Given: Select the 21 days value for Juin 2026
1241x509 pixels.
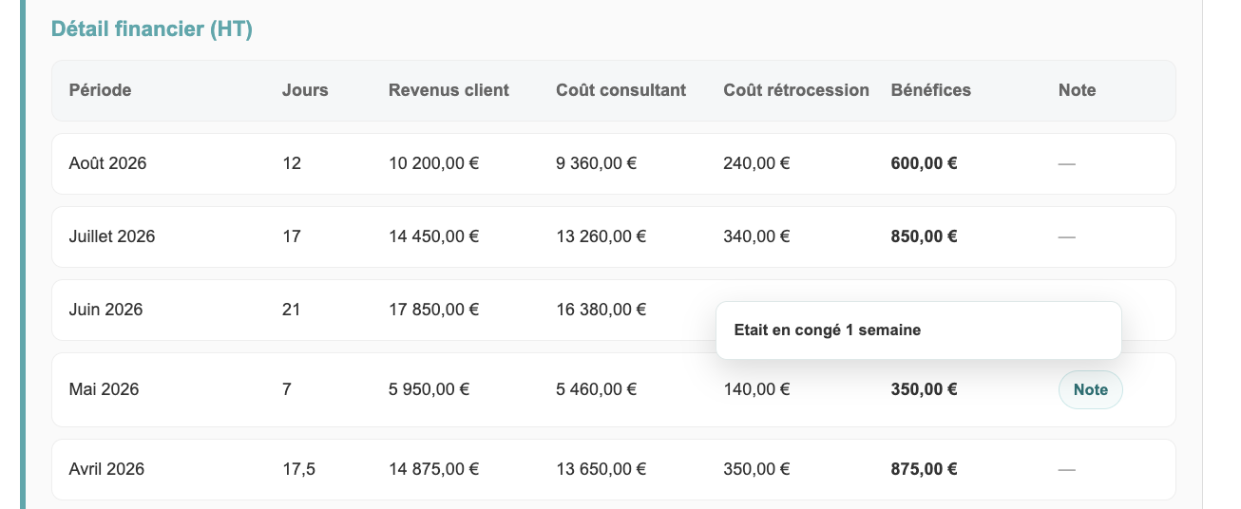Looking at the screenshot, I should pos(292,310).
